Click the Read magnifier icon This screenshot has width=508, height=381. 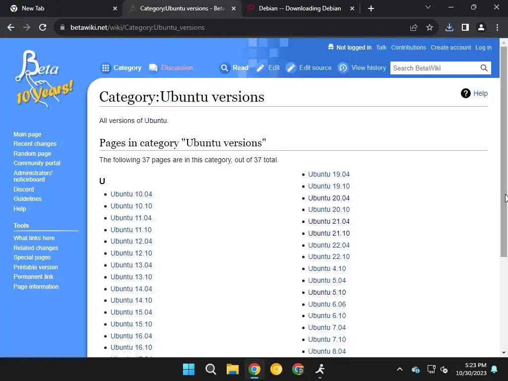(x=224, y=68)
